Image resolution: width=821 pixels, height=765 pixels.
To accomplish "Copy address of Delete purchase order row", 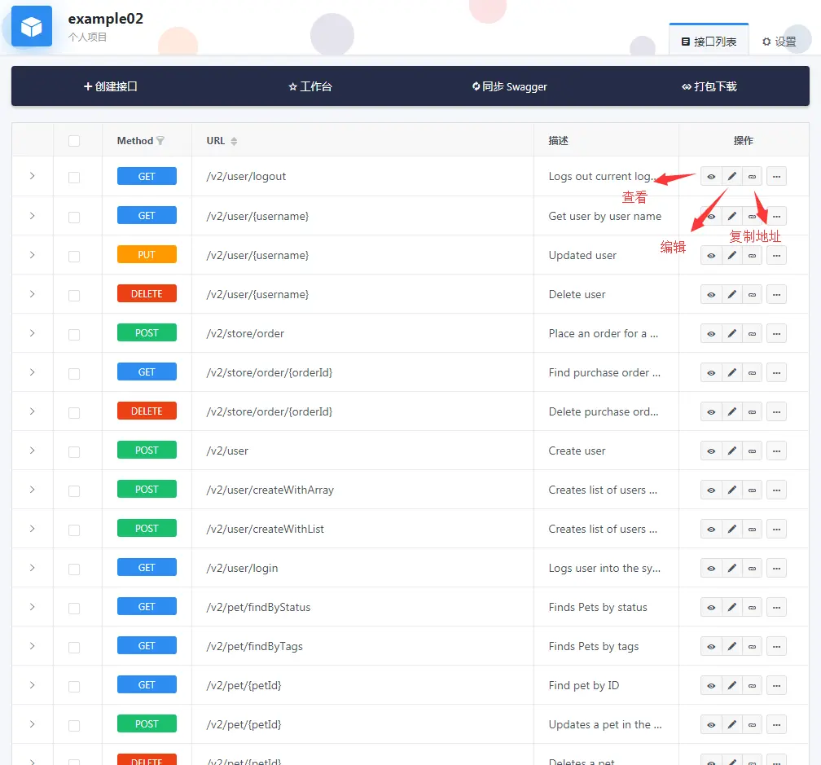I will click(752, 412).
